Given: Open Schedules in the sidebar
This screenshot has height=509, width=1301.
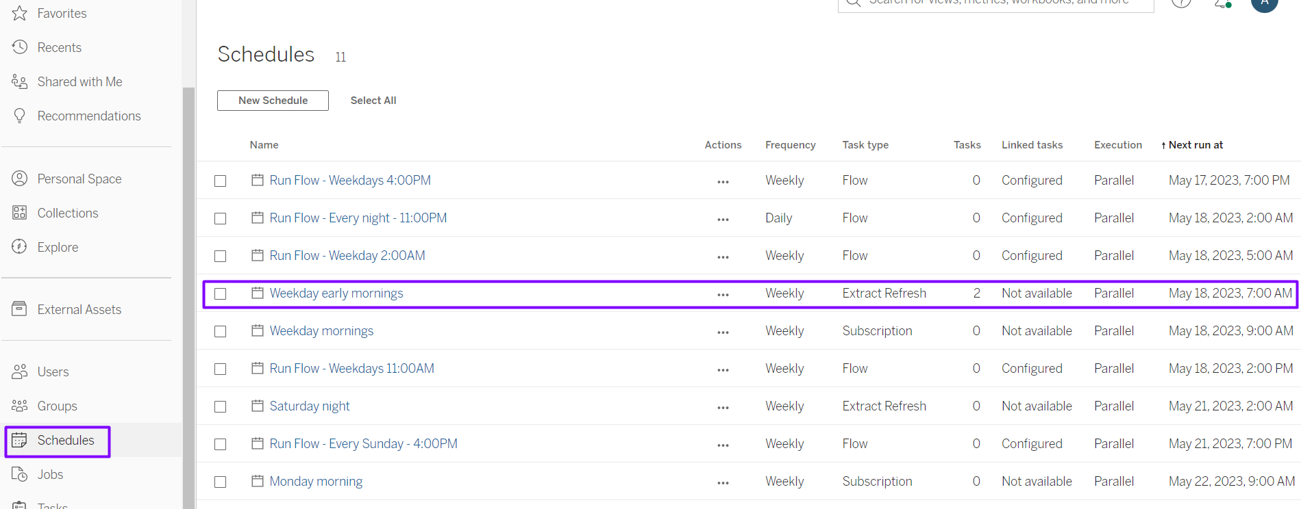Looking at the screenshot, I should click(66, 440).
